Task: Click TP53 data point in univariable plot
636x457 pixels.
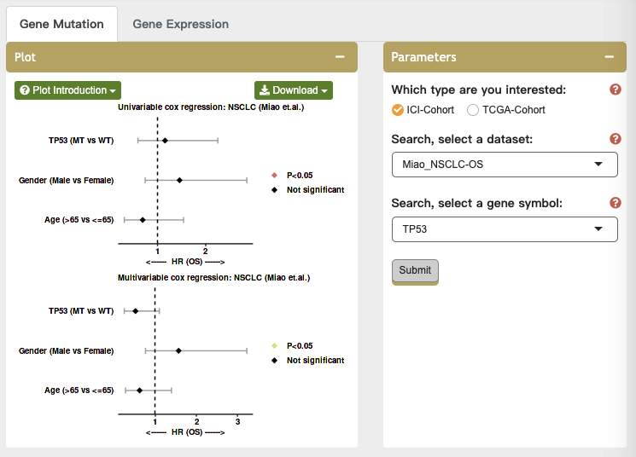Action: tap(165, 140)
